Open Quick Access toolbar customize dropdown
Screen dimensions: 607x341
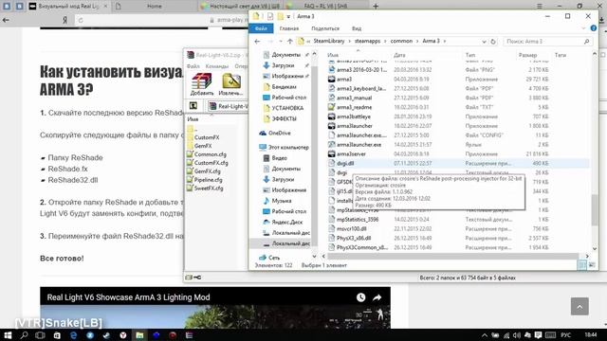click(x=288, y=16)
